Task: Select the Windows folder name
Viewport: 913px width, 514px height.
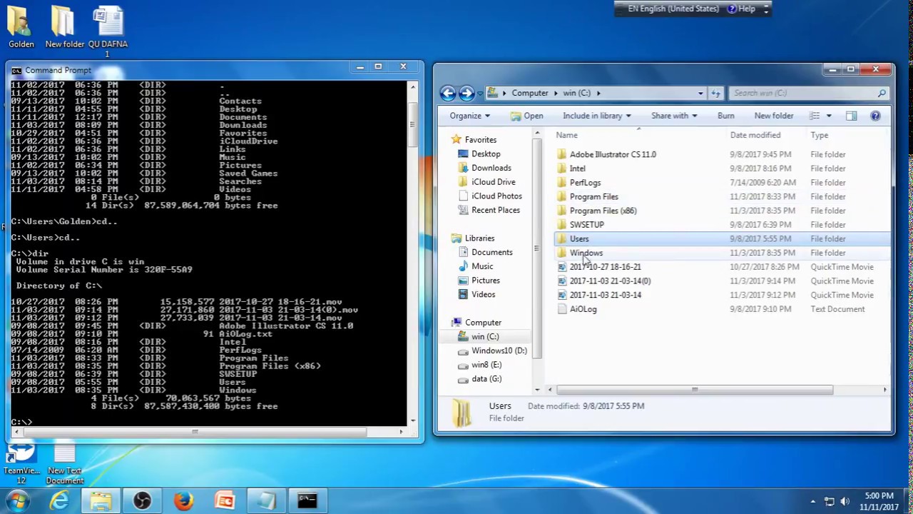Action: (x=586, y=253)
